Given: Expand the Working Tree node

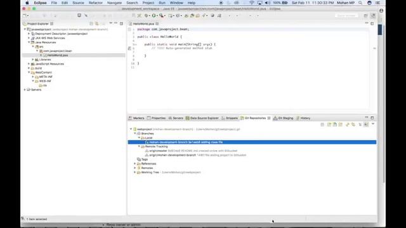Looking at the screenshot, I should coord(135,172).
